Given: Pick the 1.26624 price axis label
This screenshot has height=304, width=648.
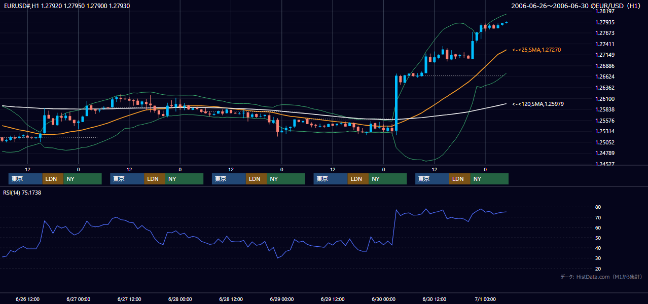Looking at the screenshot, I should click(x=605, y=77).
